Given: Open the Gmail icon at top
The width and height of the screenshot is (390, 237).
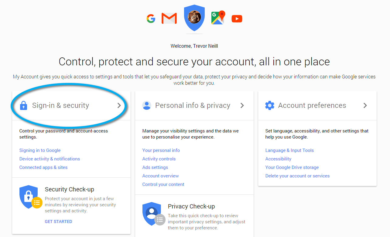Looking at the screenshot, I should [x=169, y=19].
